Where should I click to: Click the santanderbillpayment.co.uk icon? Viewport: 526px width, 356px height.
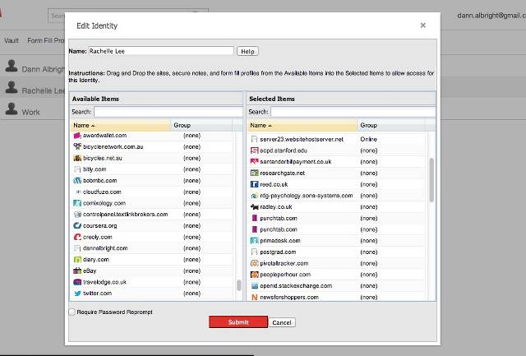[x=254, y=162]
